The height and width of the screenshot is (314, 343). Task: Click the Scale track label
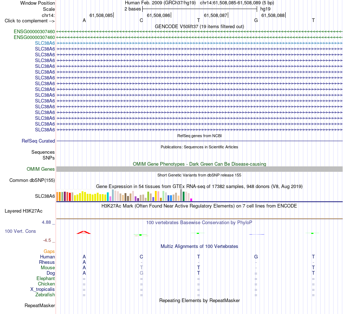click(49, 9)
